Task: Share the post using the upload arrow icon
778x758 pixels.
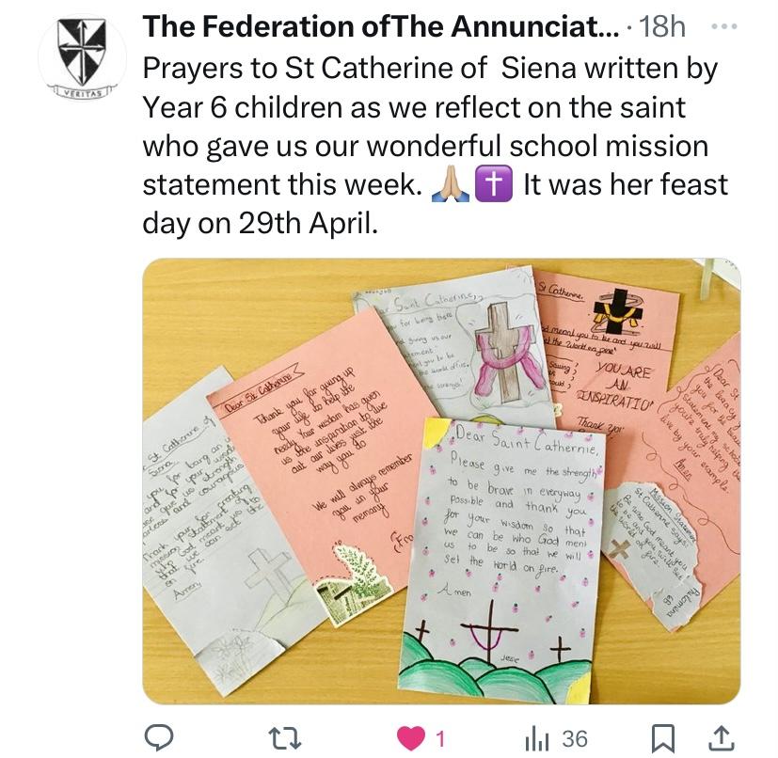Action: [x=722, y=738]
